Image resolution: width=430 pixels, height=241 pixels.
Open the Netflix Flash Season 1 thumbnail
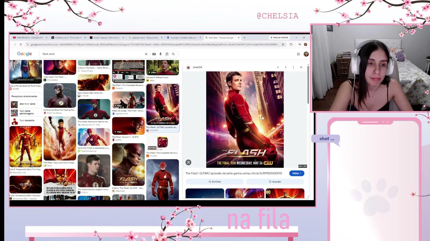[128, 126]
